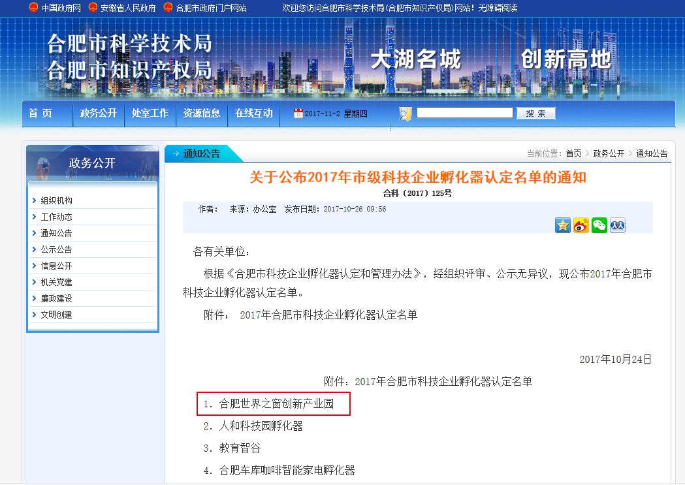The height and width of the screenshot is (485, 685).
Task: Open 处室工作 navigation menu item
Action: 150,114
